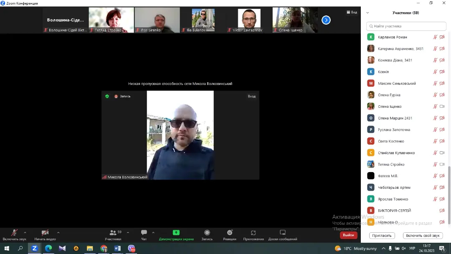The width and height of the screenshot is (451, 254).
Task: Expand video options arrow beside Начать видео
Action: point(58,233)
